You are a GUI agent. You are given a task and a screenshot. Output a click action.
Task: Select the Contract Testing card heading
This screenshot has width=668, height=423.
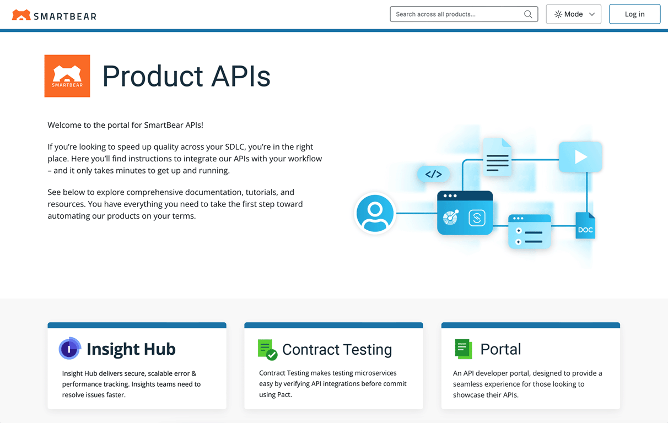tap(337, 349)
